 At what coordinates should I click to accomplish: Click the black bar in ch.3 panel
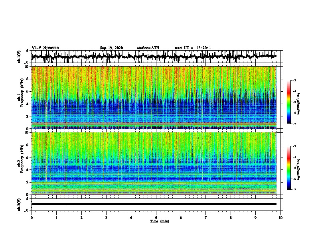(x=154, y=204)
